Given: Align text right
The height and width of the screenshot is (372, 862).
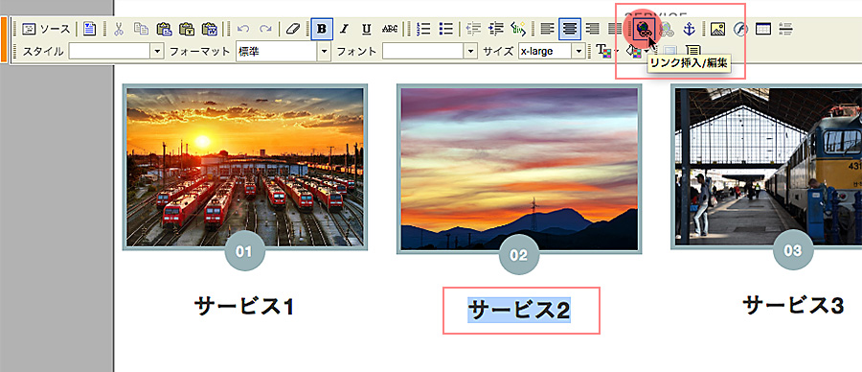Looking at the screenshot, I should [x=592, y=29].
